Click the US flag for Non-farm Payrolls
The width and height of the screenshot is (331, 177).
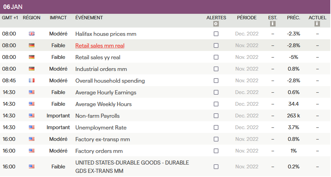pyautogui.click(x=32, y=116)
